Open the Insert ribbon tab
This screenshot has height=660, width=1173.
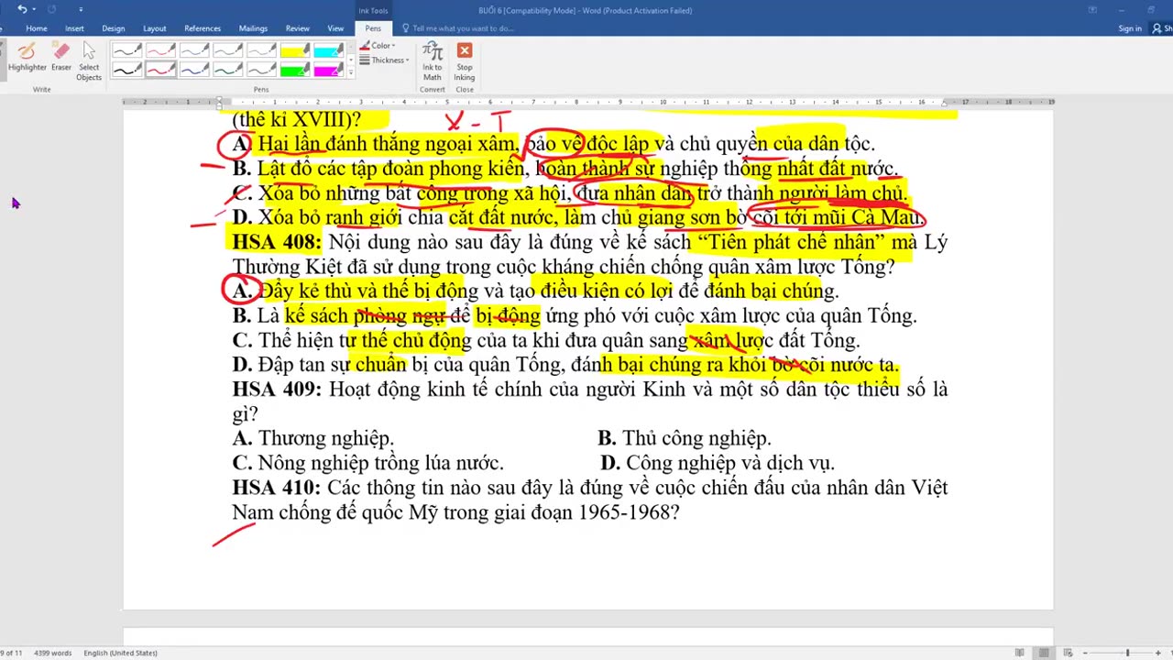(x=74, y=28)
